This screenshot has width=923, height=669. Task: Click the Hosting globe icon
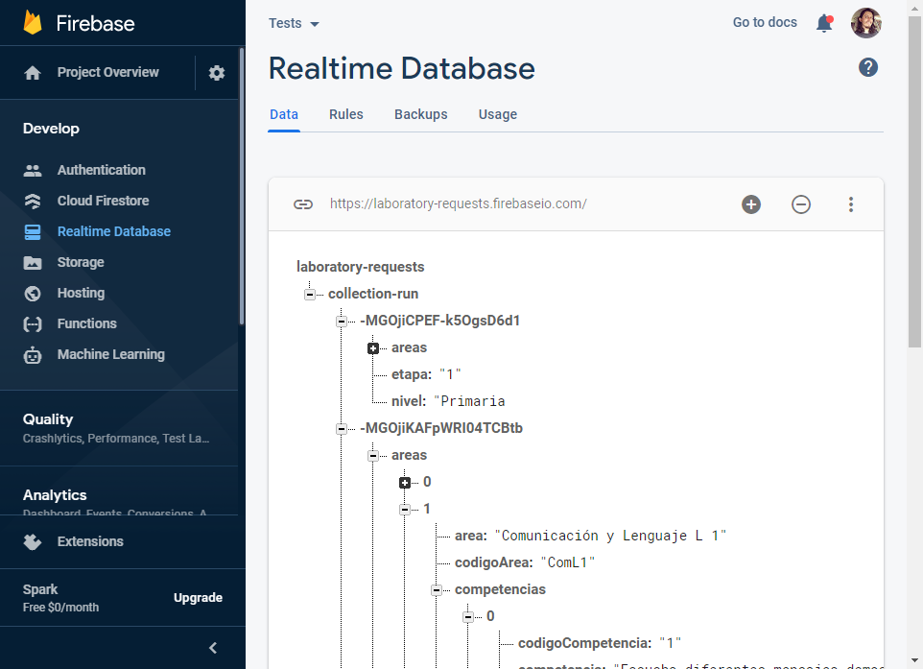[33, 294]
